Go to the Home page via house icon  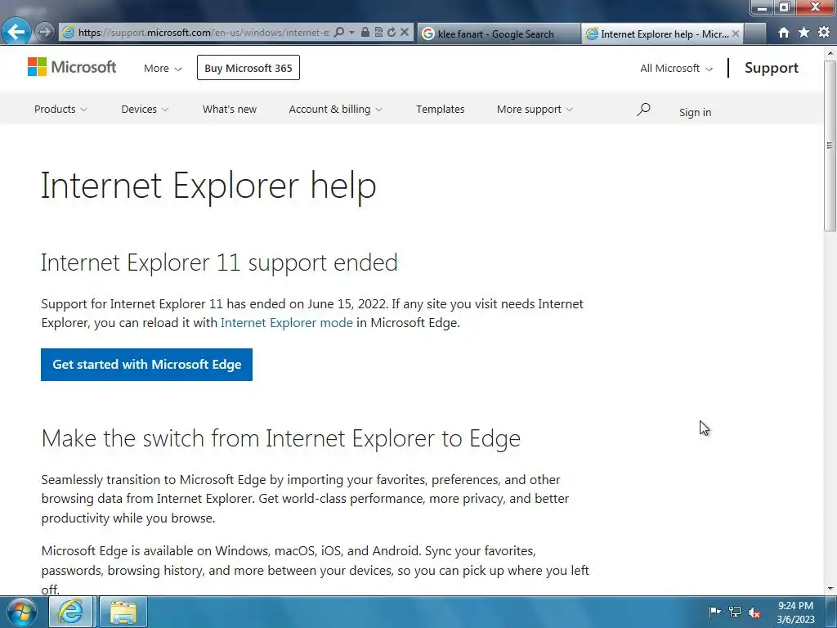coord(783,33)
